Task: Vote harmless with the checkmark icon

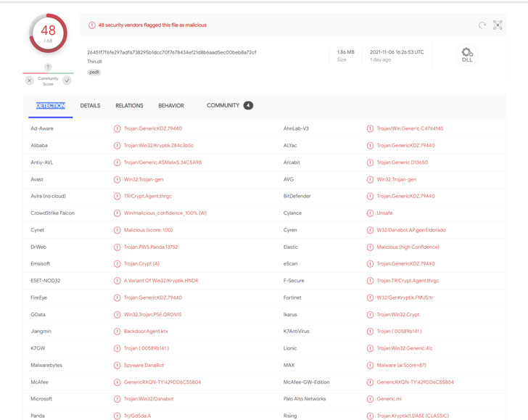Action: point(67,81)
